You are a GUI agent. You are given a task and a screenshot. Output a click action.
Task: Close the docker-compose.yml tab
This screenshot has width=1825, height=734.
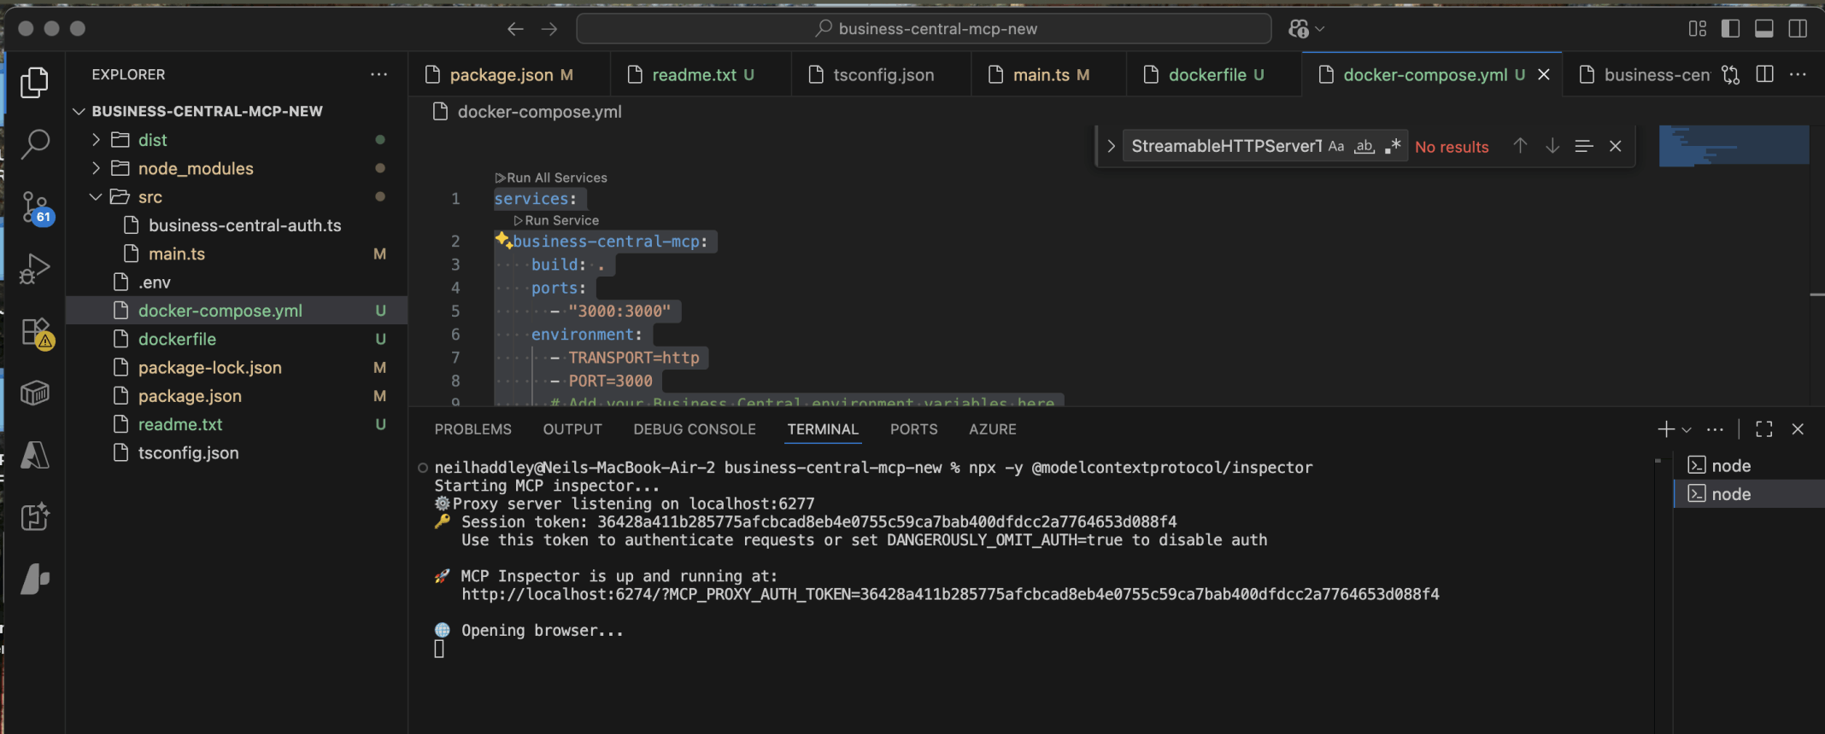(x=1544, y=75)
